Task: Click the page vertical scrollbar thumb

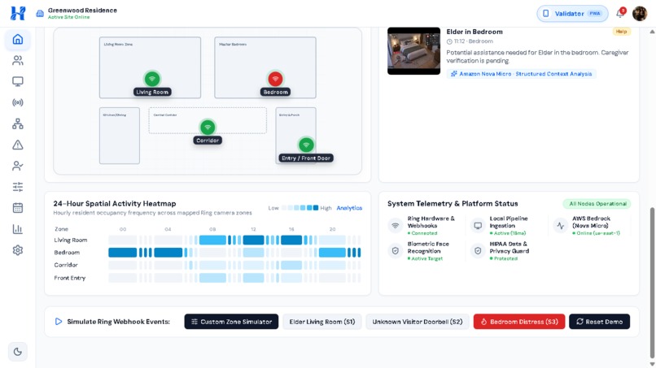Action: coord(652,282)
